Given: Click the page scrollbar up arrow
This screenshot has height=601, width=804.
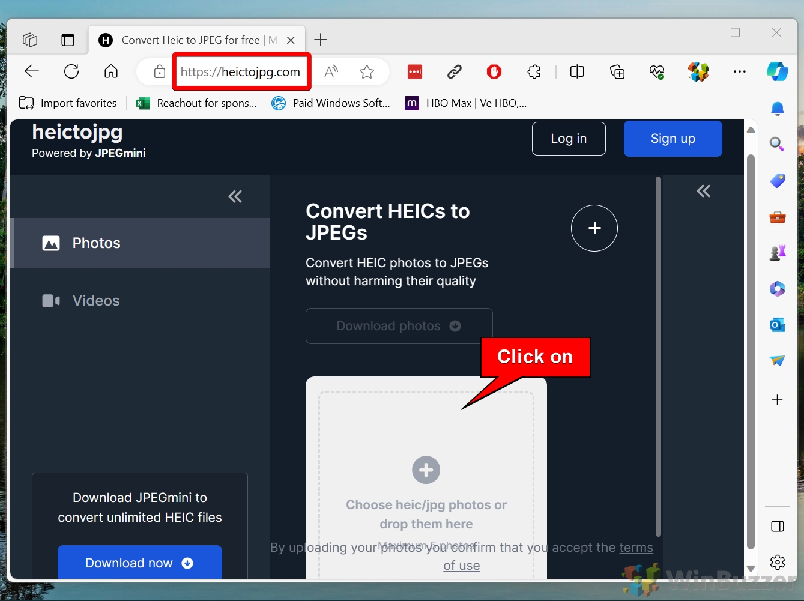Looking at the screenshot, I should coord(751,130).
